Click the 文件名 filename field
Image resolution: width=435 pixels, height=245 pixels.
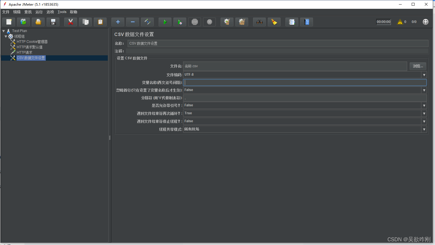pos(295,66)
